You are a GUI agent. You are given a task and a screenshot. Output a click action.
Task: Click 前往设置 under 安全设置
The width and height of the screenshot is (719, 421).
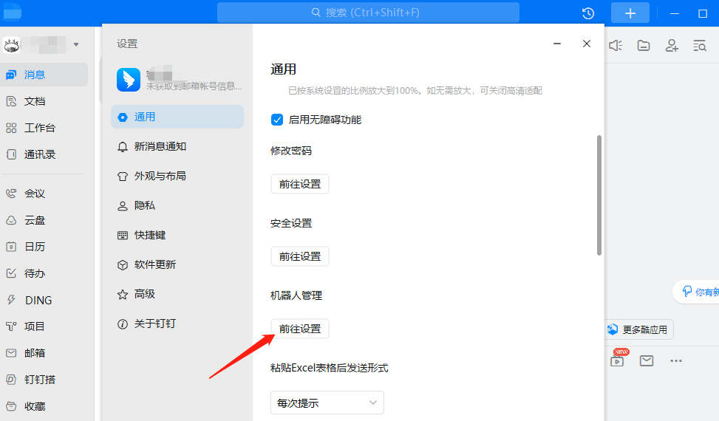(x=300, y=256)
